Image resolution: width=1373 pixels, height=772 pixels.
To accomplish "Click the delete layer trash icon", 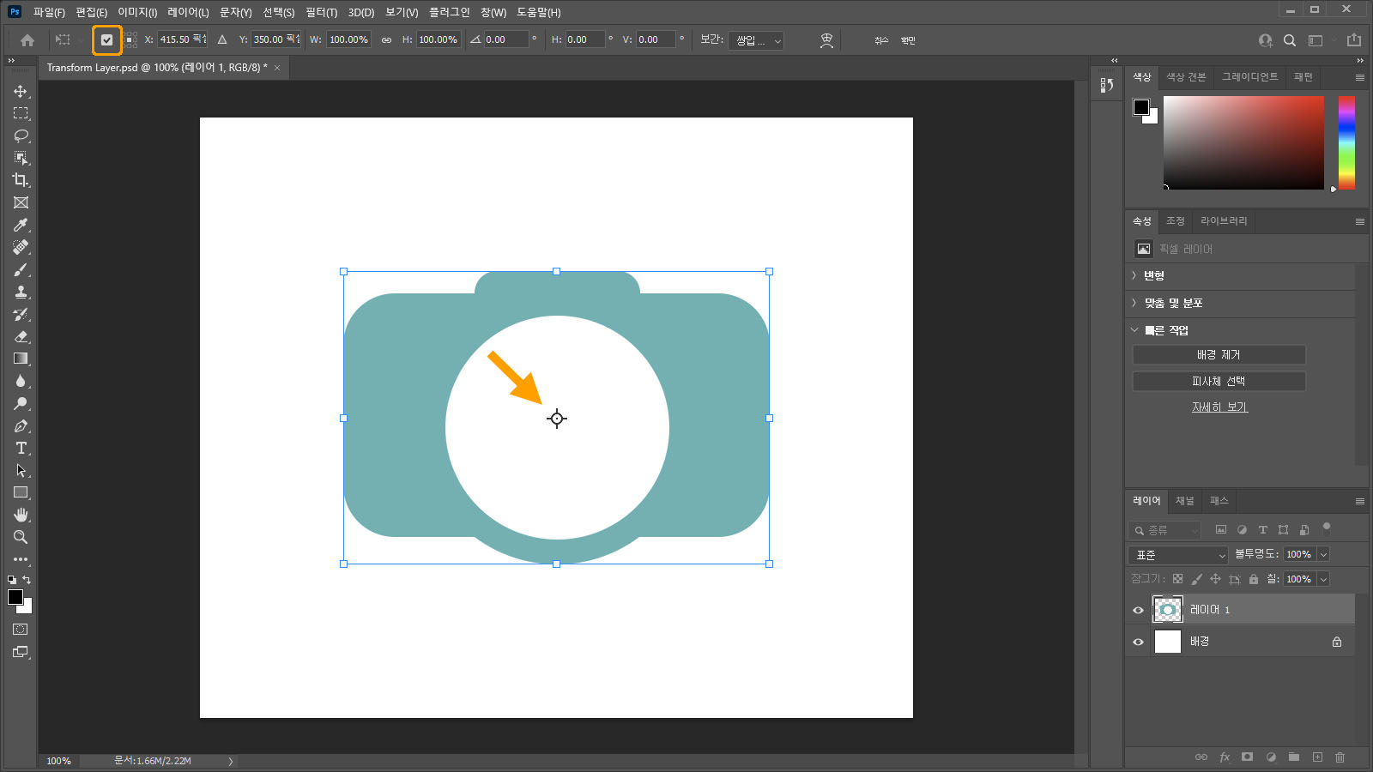I will pos(1340,757).
